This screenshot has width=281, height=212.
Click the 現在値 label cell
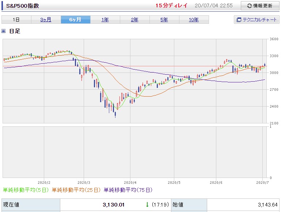click(x=31, y=205)
